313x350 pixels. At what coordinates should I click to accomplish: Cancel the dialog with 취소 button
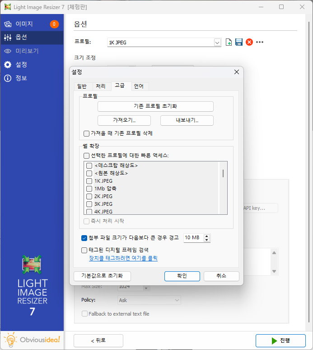221,276
